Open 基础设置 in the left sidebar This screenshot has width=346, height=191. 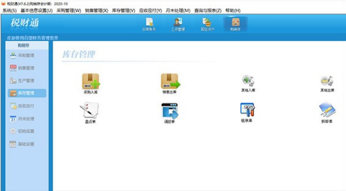(23, 144)
